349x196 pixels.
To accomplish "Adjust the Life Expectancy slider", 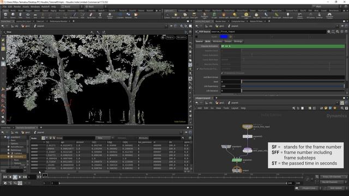I will coord(293,86).
